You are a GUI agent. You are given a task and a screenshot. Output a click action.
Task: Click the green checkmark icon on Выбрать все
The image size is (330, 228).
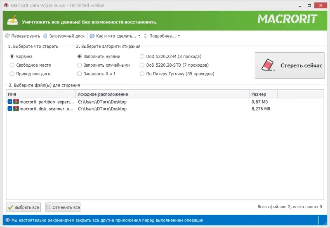10,207
